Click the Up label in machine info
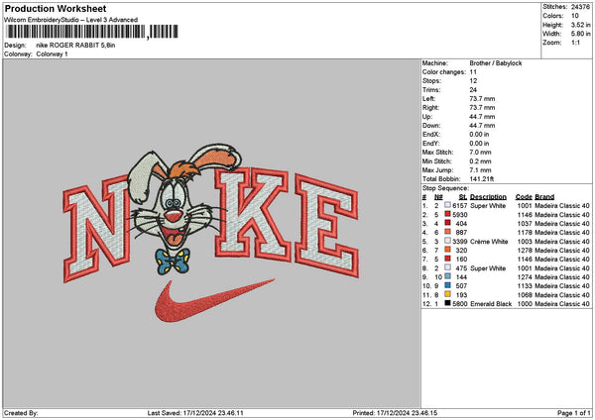Image resolution: width=595 pixels, height=420 pixels. pos(426,117)
